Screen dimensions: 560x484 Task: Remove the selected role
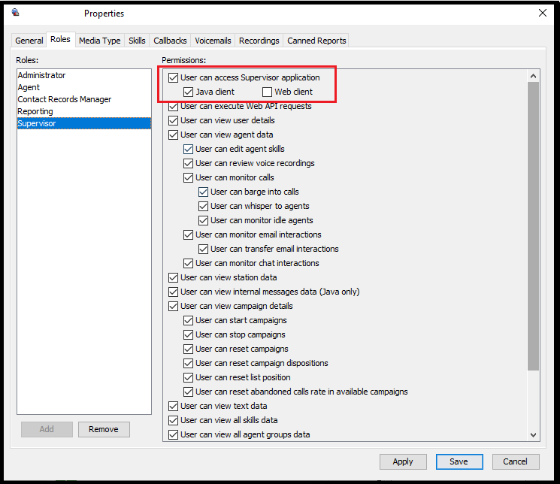[x=104, y=429]
